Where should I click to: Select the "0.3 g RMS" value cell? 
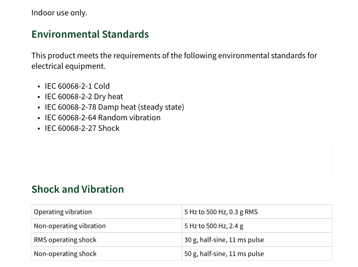coord(221,212)
